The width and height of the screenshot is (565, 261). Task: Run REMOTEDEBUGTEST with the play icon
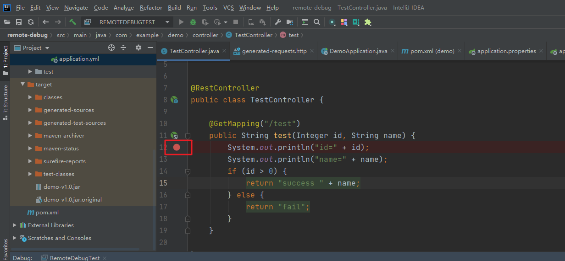coord(181,22)
